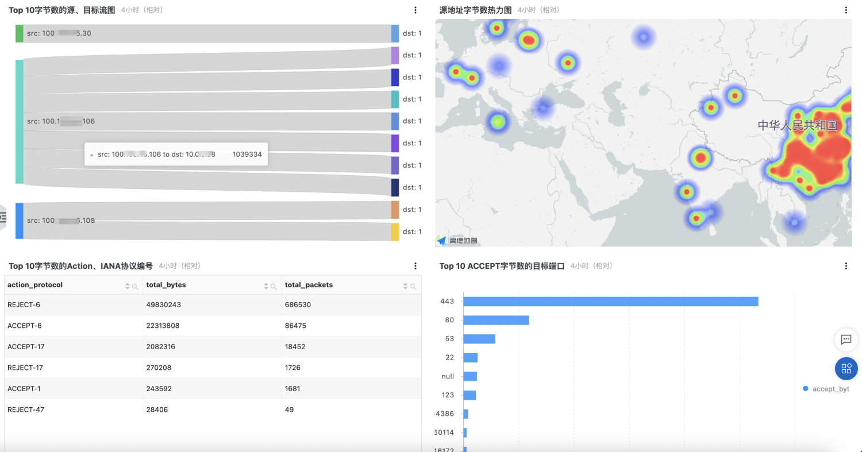Click the Top 10字节数的Action、IANA协议编号 title
This screenshot has height=452, width=862.
[81, 266]
